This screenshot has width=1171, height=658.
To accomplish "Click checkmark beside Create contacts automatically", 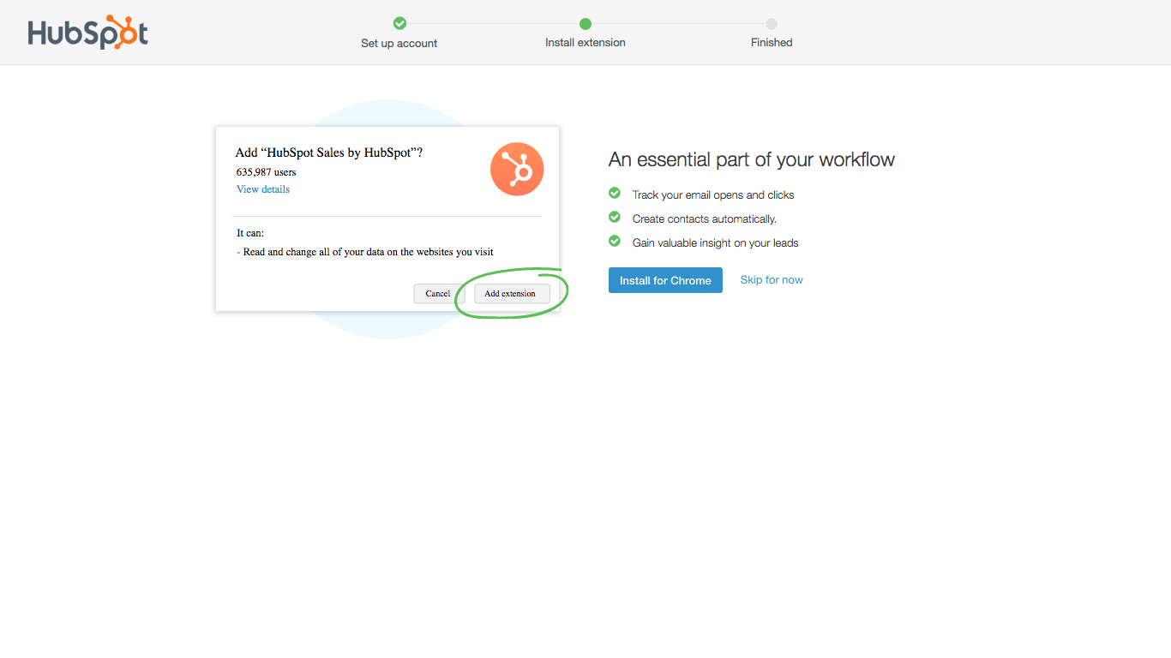I will click(615, 218).
